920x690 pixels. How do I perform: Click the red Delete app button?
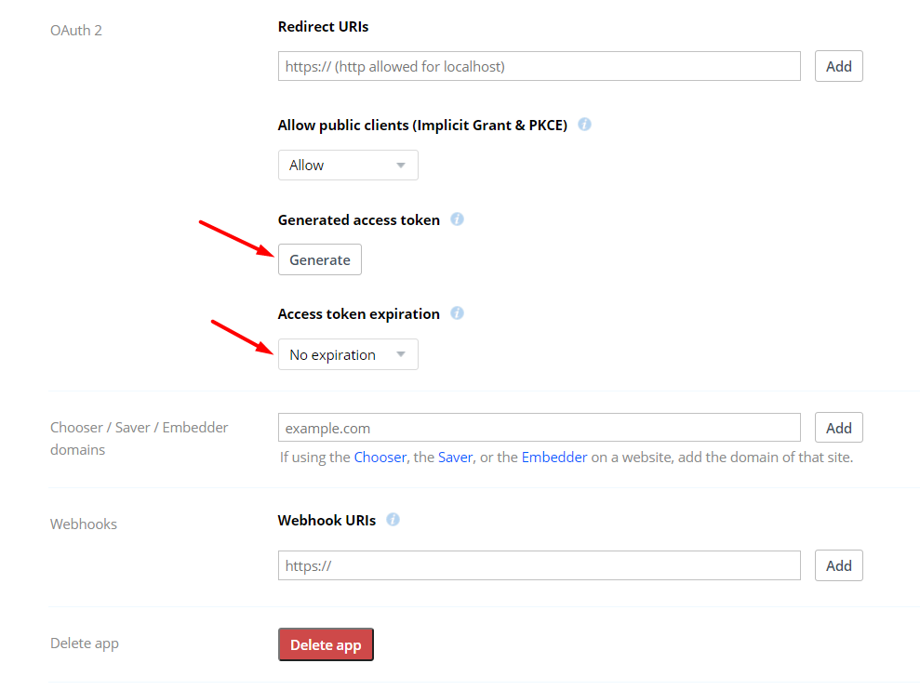326,644
